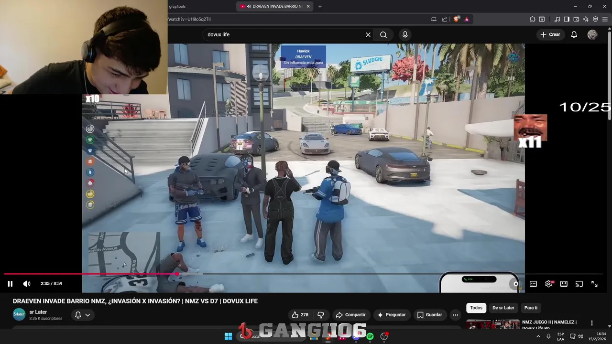Select the Para ti chip

tap(531, 308)
